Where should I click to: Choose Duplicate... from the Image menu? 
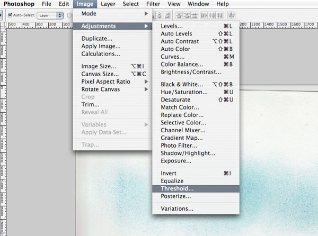pos(112,39)
